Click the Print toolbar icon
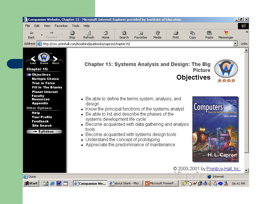Viewport: 272px width, 204px height. (176, 33)
